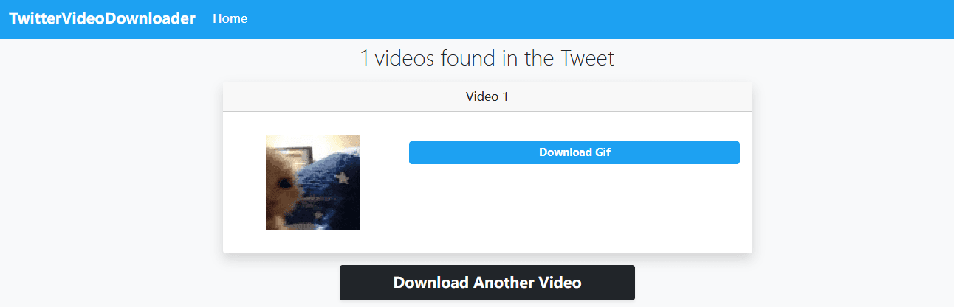The height and width of the screenshot is (307, 954).
Task: Click the site title in the navbar
Action: click(102, 18)
